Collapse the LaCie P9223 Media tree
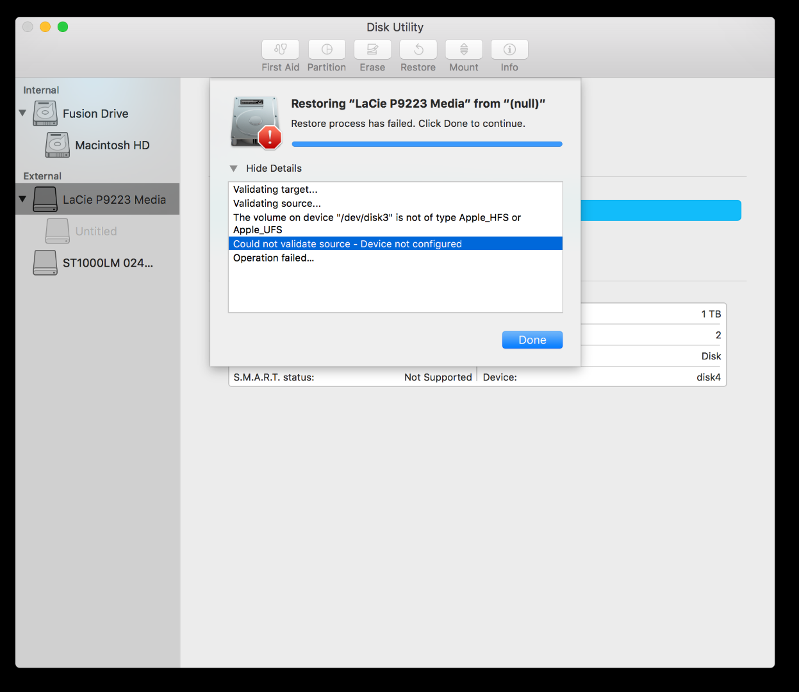799x692 pixels. coord(22,199)
